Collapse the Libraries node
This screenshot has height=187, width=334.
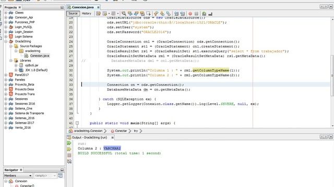[x=11, y=61]
